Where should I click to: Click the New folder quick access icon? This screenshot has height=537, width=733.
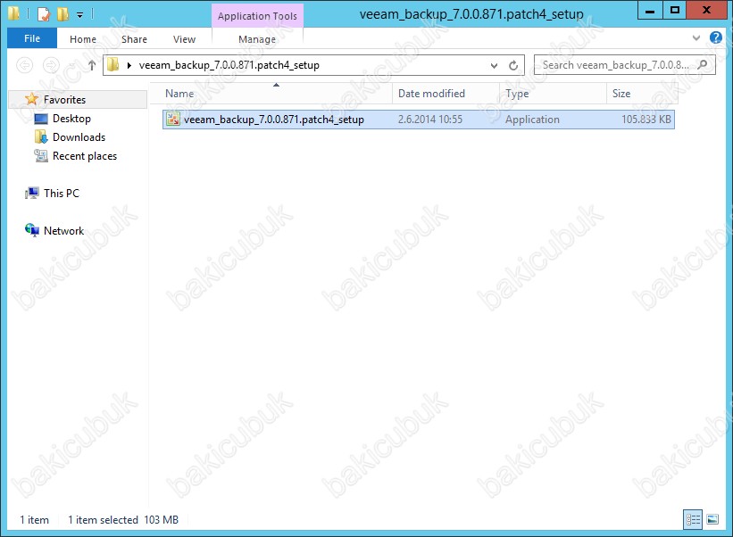tap(62, 14)
